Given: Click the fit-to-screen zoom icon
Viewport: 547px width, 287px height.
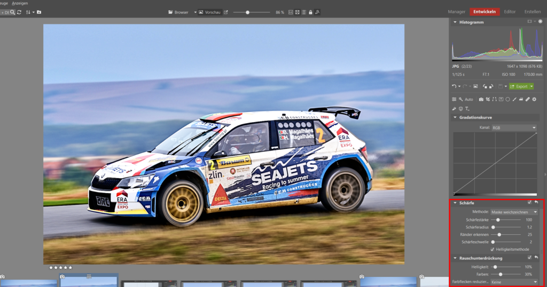Looking at the screenshot, I should pos(297,12).
